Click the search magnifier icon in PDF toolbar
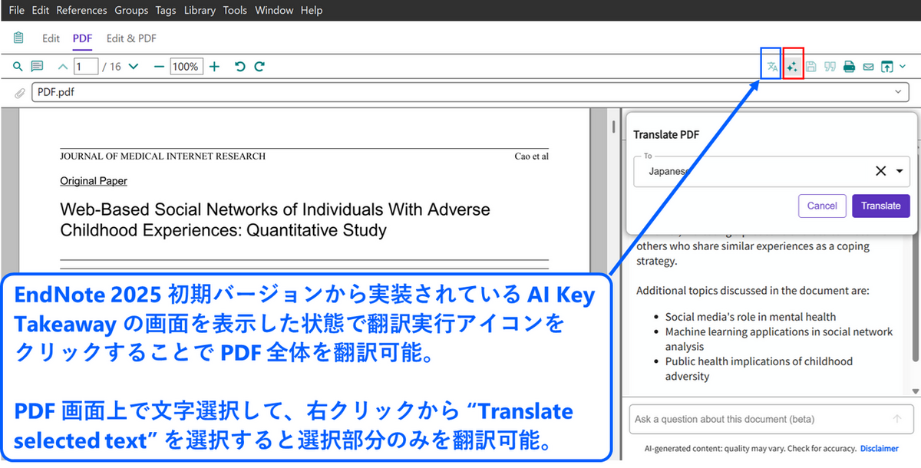The width and height of the screenshot is (921, 468). coord(18,67)
